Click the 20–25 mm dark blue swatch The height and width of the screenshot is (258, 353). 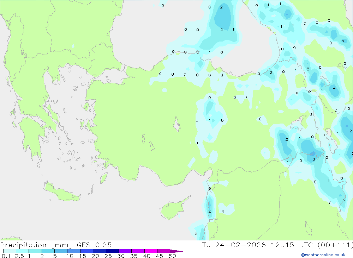(100, 251)
